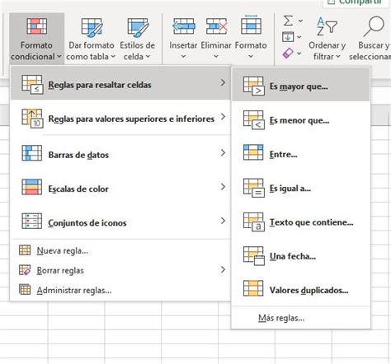The height and width of the screenshot is (364, 391).
Task: Expand Borrar reglas submenu arrow
Action: click(x=223, y=270)
